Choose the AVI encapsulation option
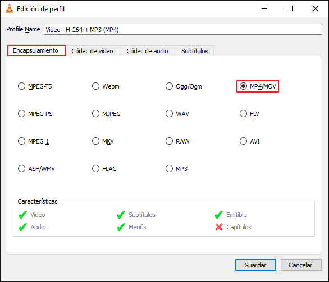The height and width of the screenshot is (282, 329). point(250,141)
